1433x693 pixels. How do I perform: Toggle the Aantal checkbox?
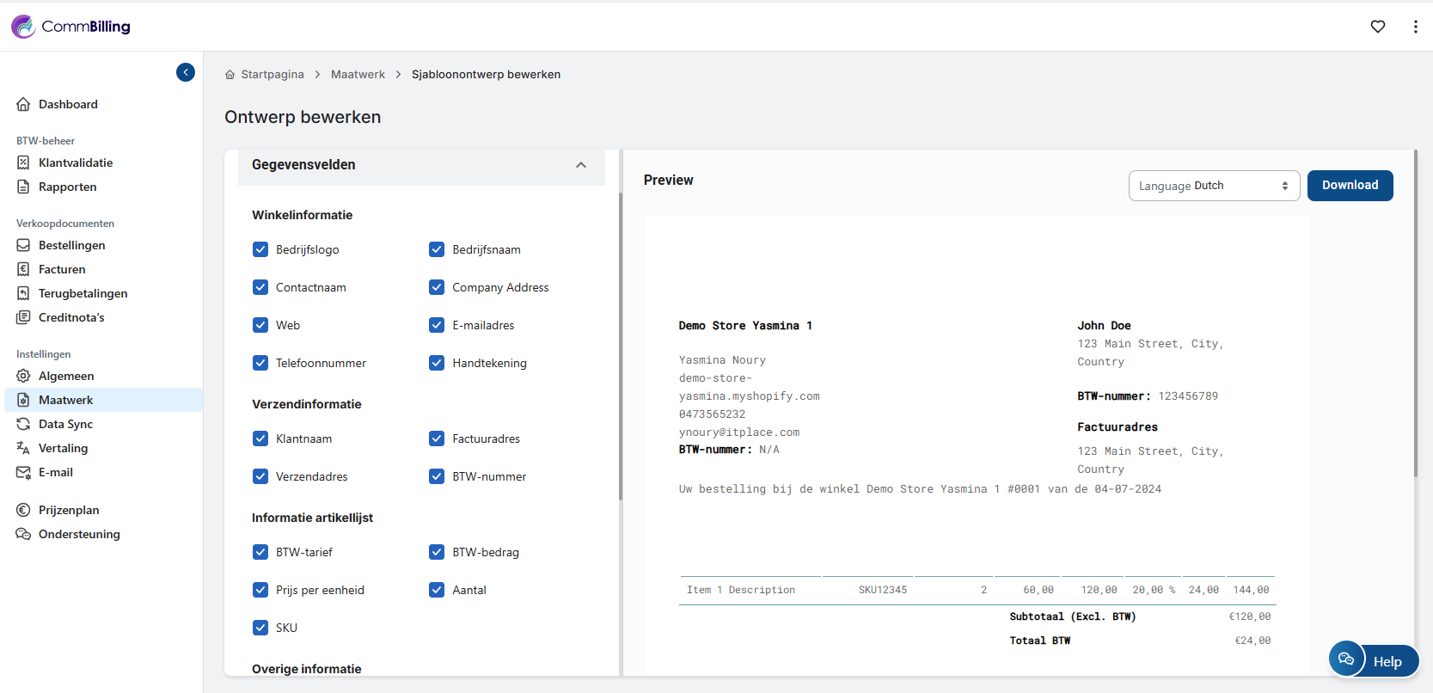(437, 590)
